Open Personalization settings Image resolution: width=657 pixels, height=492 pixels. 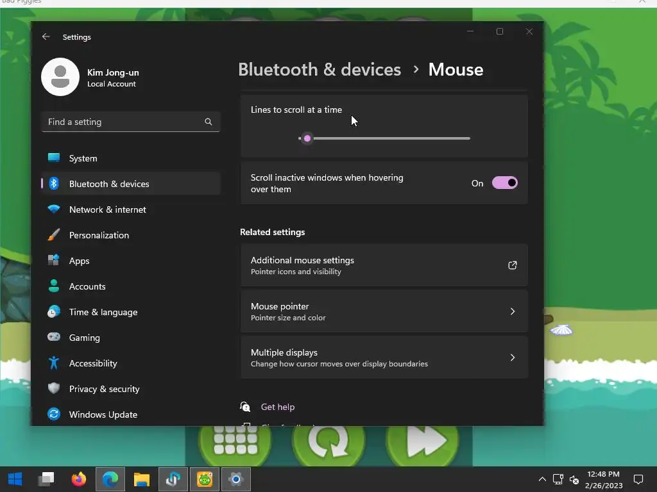coord(131,235)
